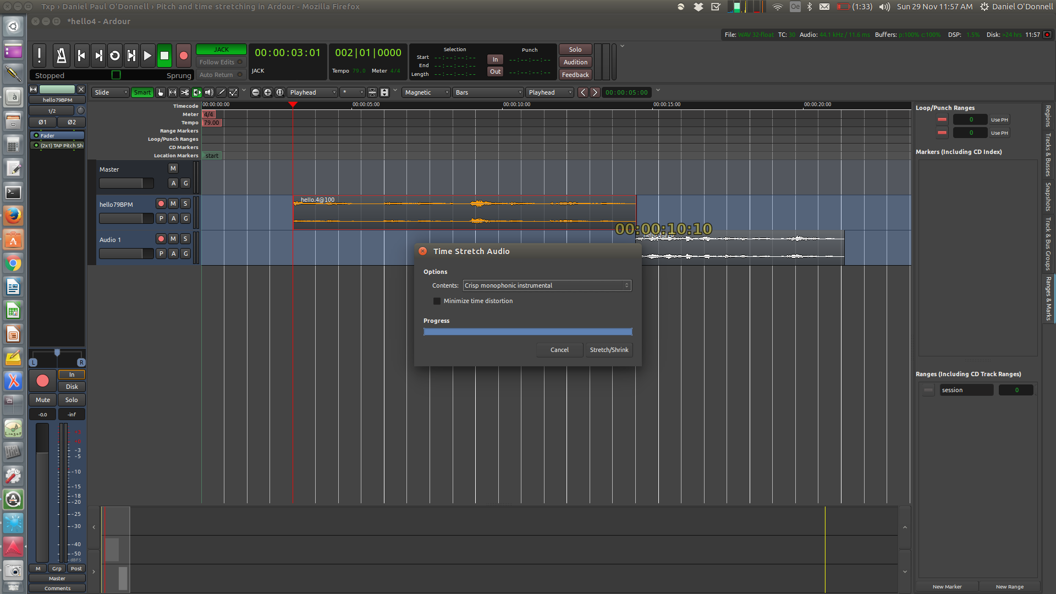Screen dimensions: 1056x594
Task: Open the visible tracks asterisk dropdown
Action: point(352,92)
